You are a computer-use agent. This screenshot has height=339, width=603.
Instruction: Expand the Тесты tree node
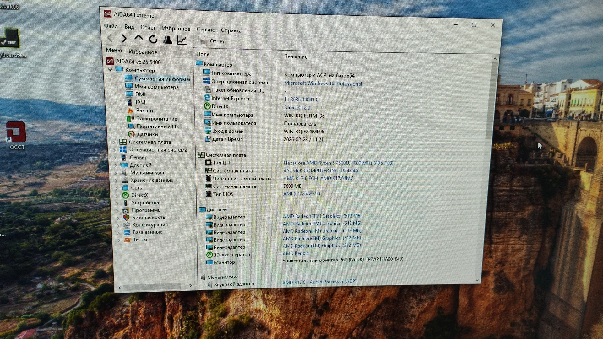[119, 240]
